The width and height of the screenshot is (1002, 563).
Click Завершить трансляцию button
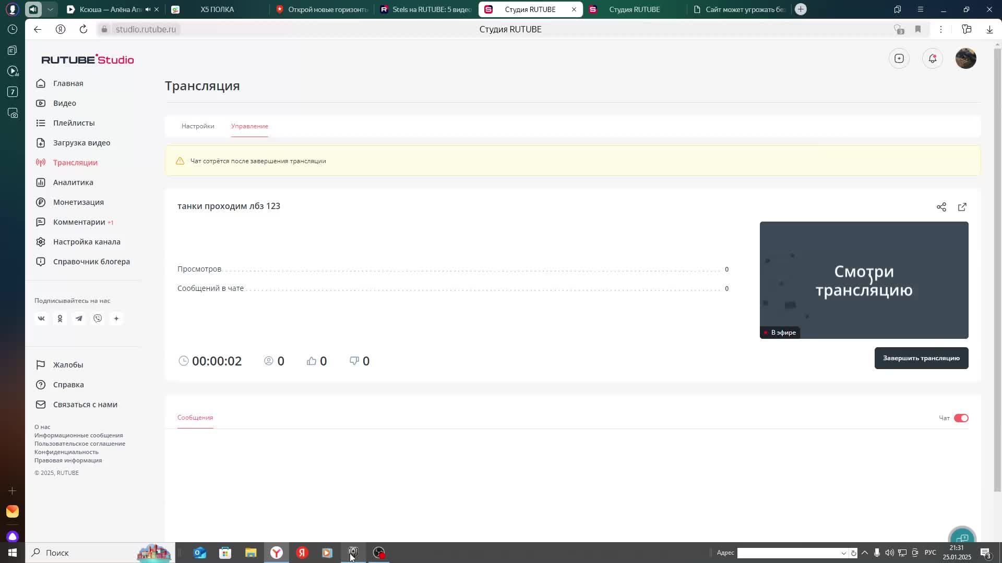(921, 358)
